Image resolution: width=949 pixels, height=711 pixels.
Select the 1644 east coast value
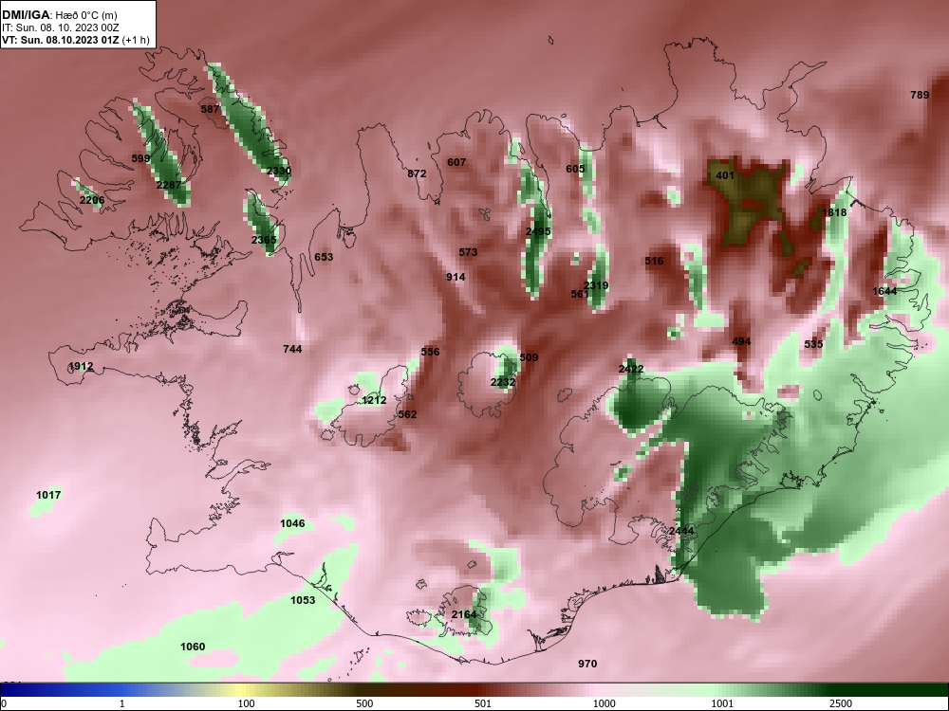[884, 291]
